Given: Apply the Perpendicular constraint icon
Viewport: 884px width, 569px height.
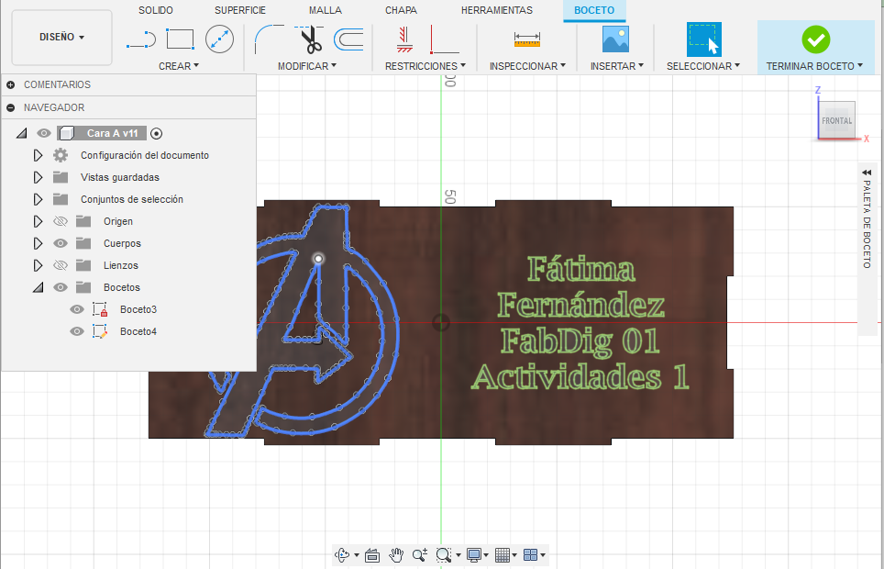Looking at the screenshot, I should pyautogui.click(x=444, y=39).
